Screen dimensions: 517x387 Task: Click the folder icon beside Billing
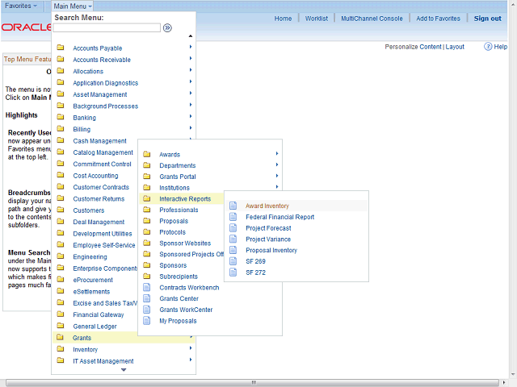tap(61, 129)
